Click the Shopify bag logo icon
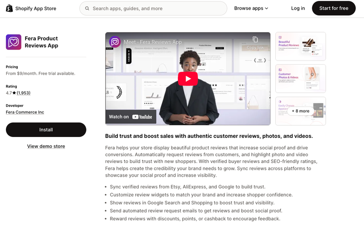 (x=9, y=8)
